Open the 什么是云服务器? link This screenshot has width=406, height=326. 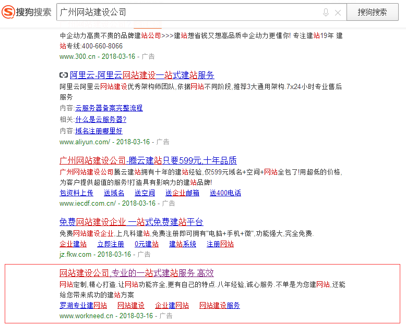(101, 119)
